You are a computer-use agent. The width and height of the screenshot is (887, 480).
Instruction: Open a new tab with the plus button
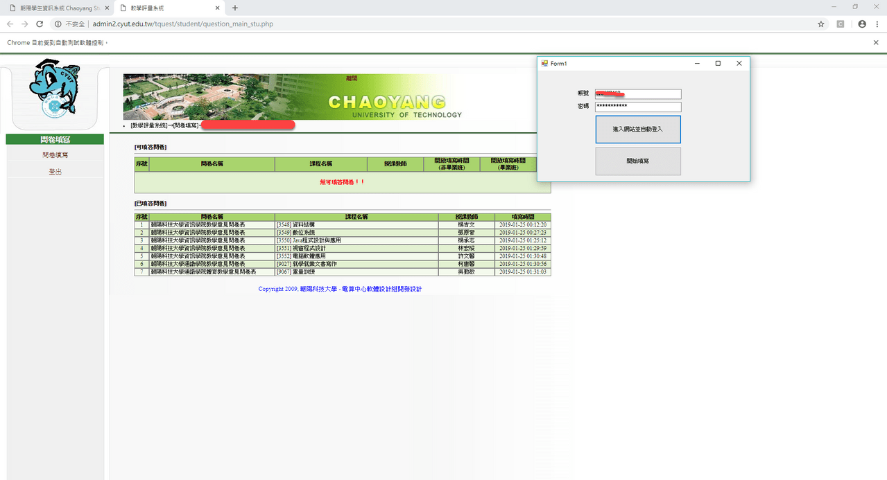point(235,8)
